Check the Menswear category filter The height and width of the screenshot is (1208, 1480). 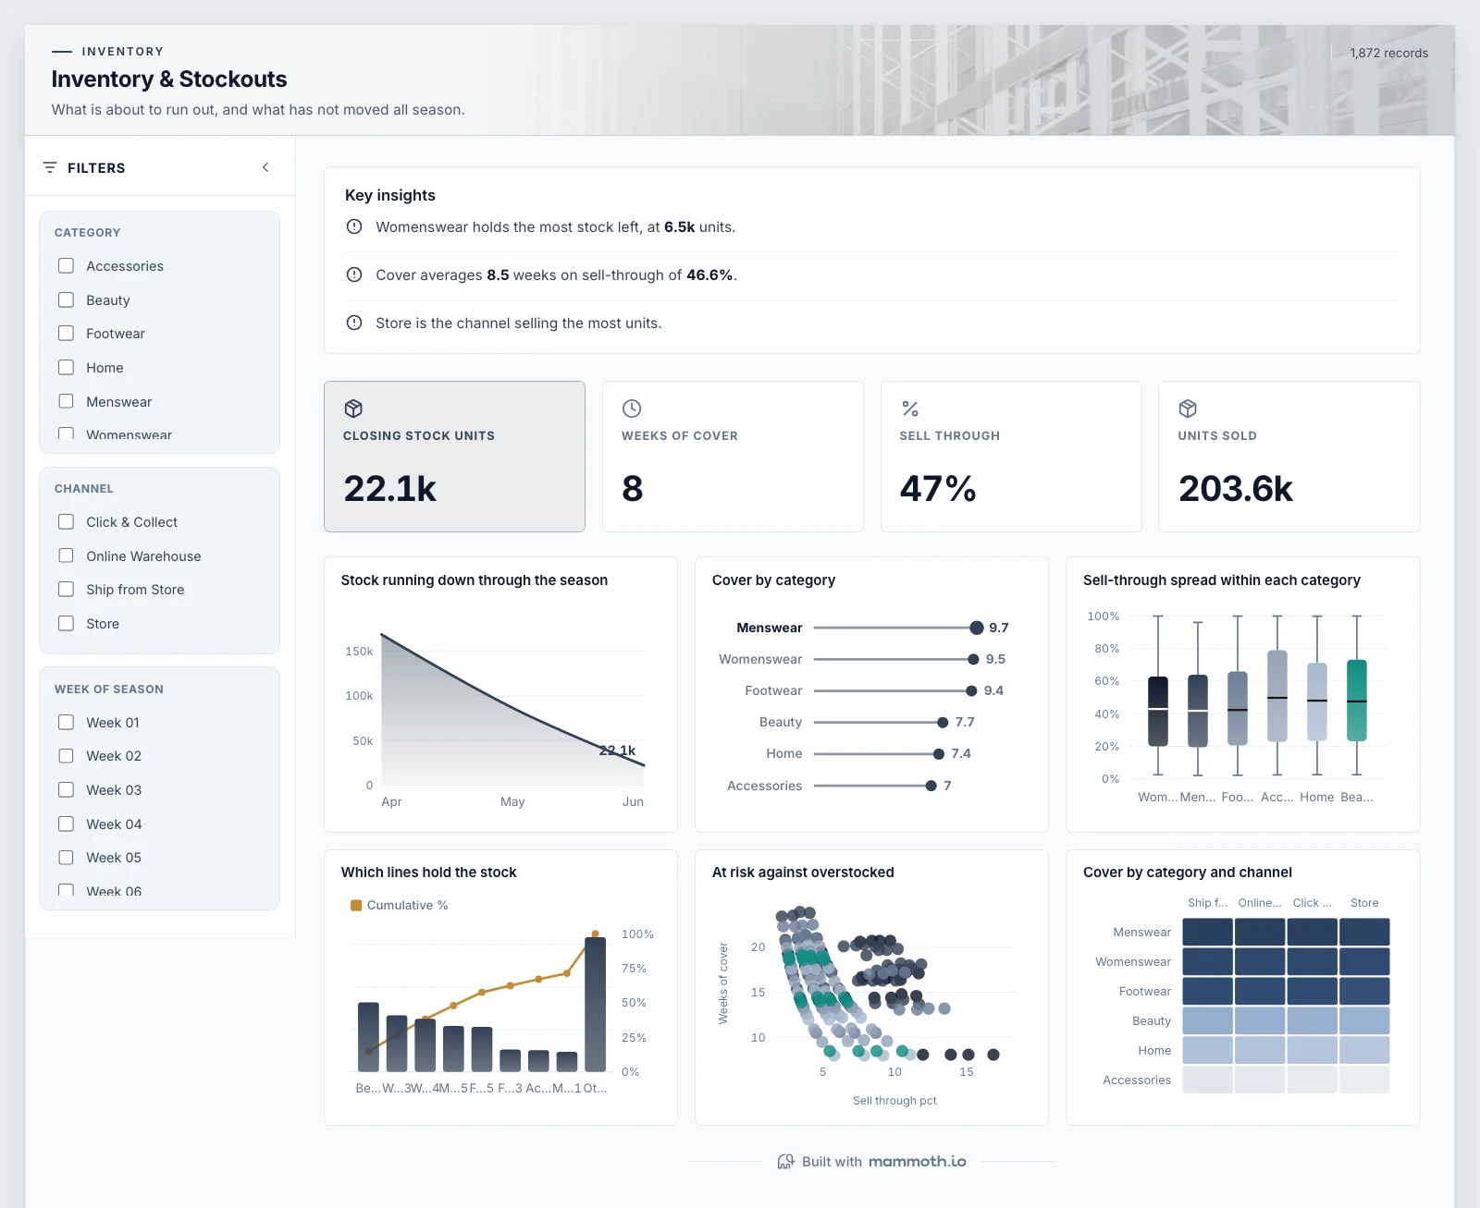(x=67, y=402)
